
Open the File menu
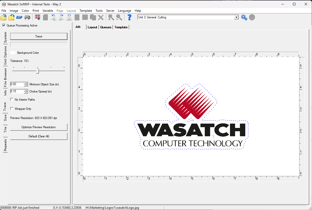pos(4,11)
